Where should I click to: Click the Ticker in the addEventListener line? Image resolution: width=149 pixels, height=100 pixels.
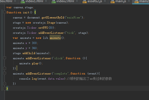coord(32,33)
